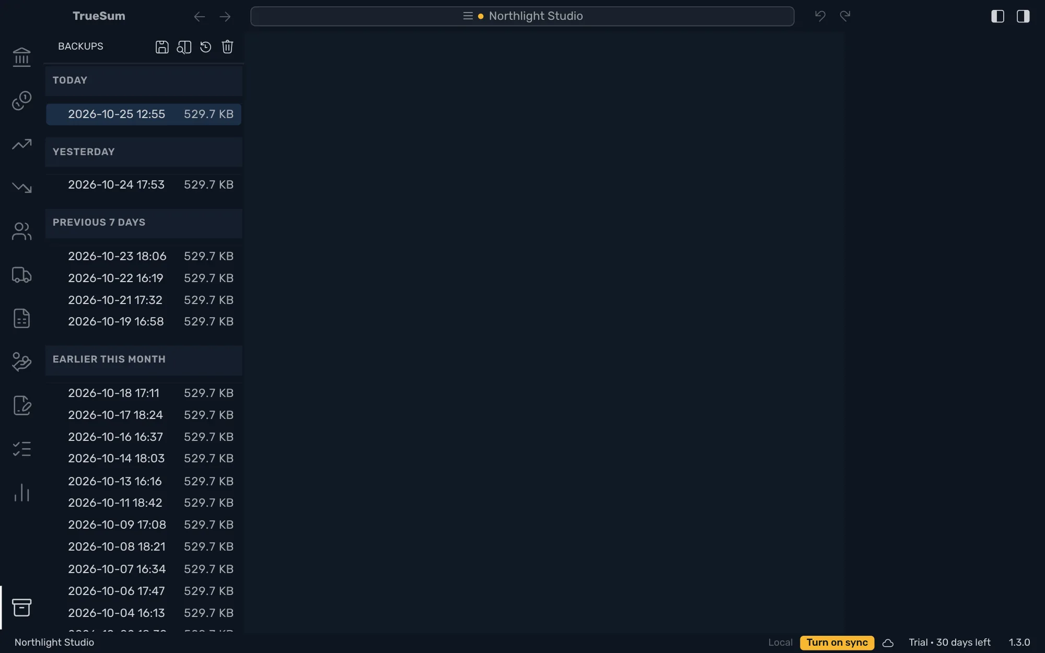Screen dimensions: 1045x653
Task: Click Turn on sync button
Action: pos(837,643)
